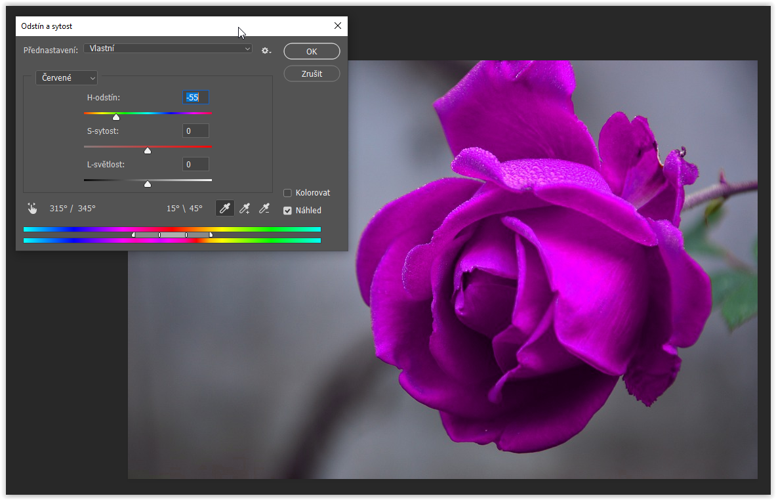Click the H-odstín value field
The image size is (776, 500).
(x=196, y=98)
